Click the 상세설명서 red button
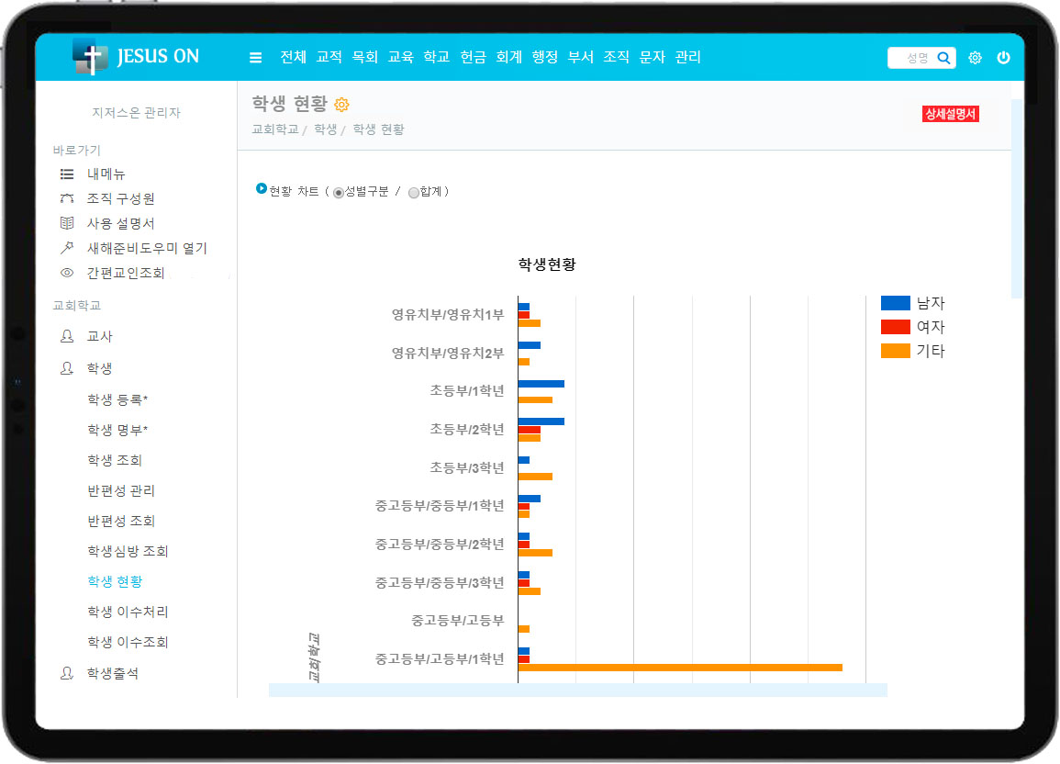The height and width of the screenshot is (764, 1060). (950, 115)
